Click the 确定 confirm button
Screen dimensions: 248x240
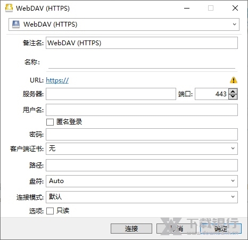221,228
